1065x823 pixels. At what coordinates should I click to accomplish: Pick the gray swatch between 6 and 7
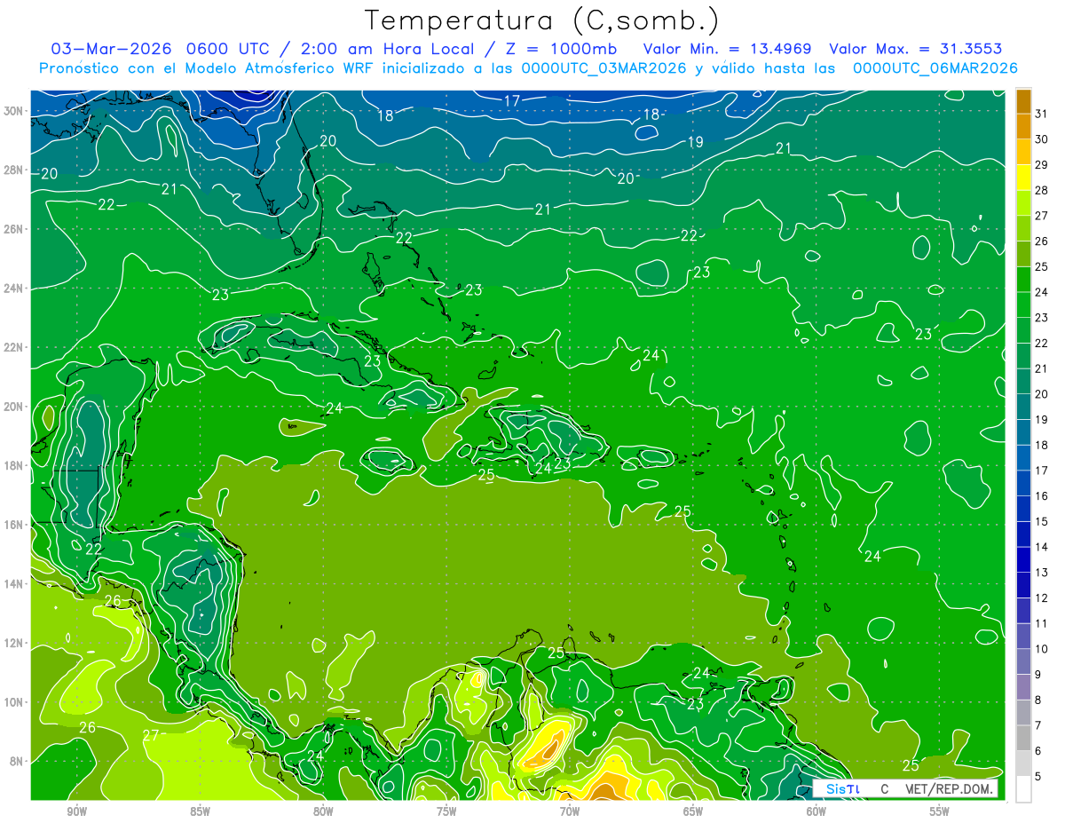1023,738
